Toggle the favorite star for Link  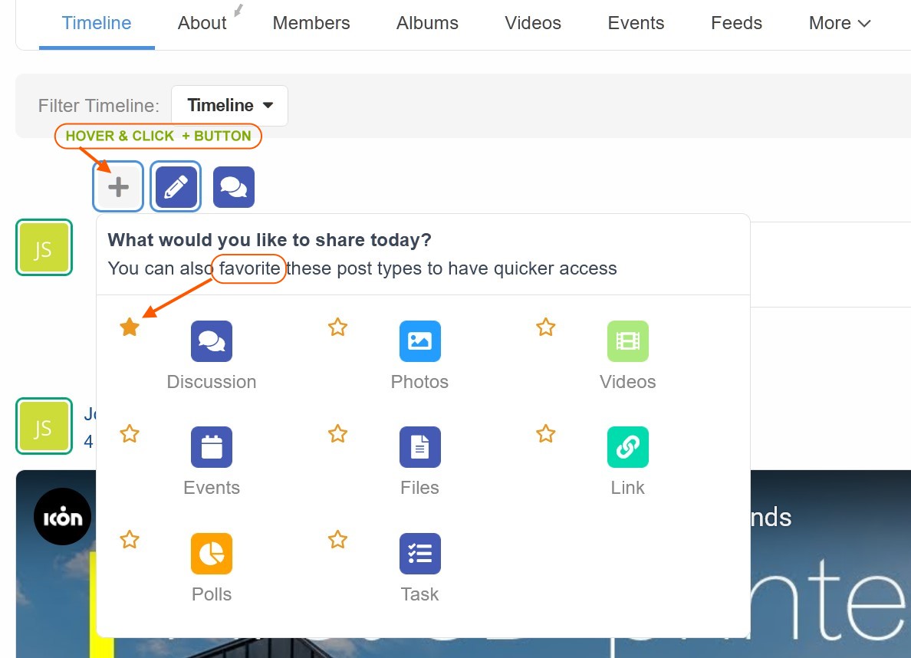[545, 434]
